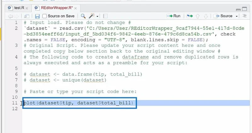
Task: Select the REditorWrapper.R* tab
Action: 56,8
